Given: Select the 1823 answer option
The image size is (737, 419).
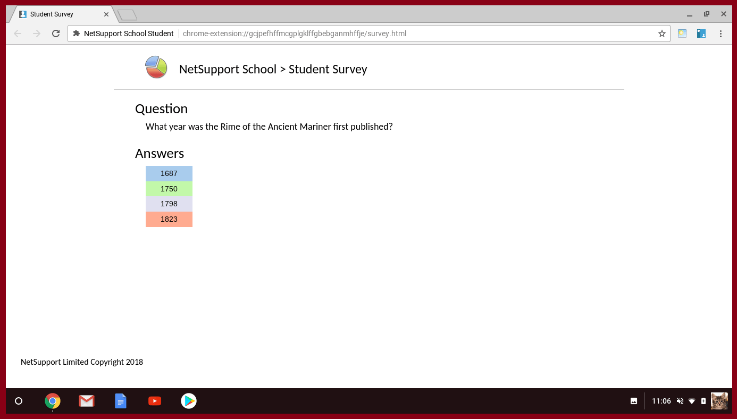Looking at the screenshot, I should coord(169,219).
